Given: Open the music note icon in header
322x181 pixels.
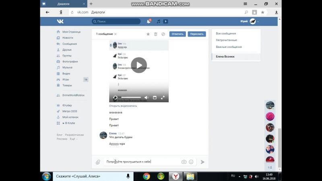Looking at the screenshot, I should [x=158, y=21].
